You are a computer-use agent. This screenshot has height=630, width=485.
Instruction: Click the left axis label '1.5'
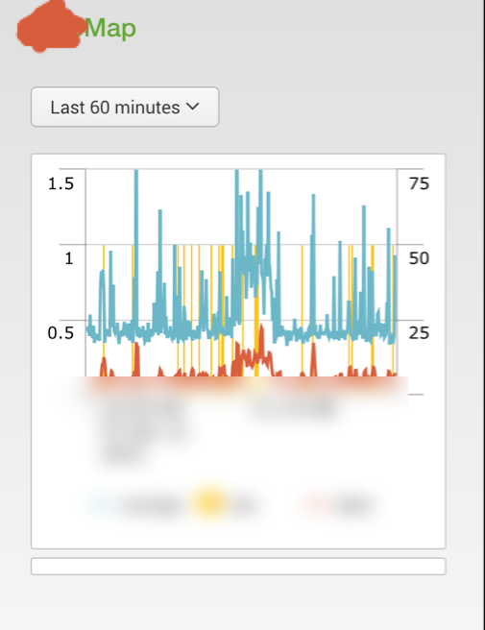point(61,183)
